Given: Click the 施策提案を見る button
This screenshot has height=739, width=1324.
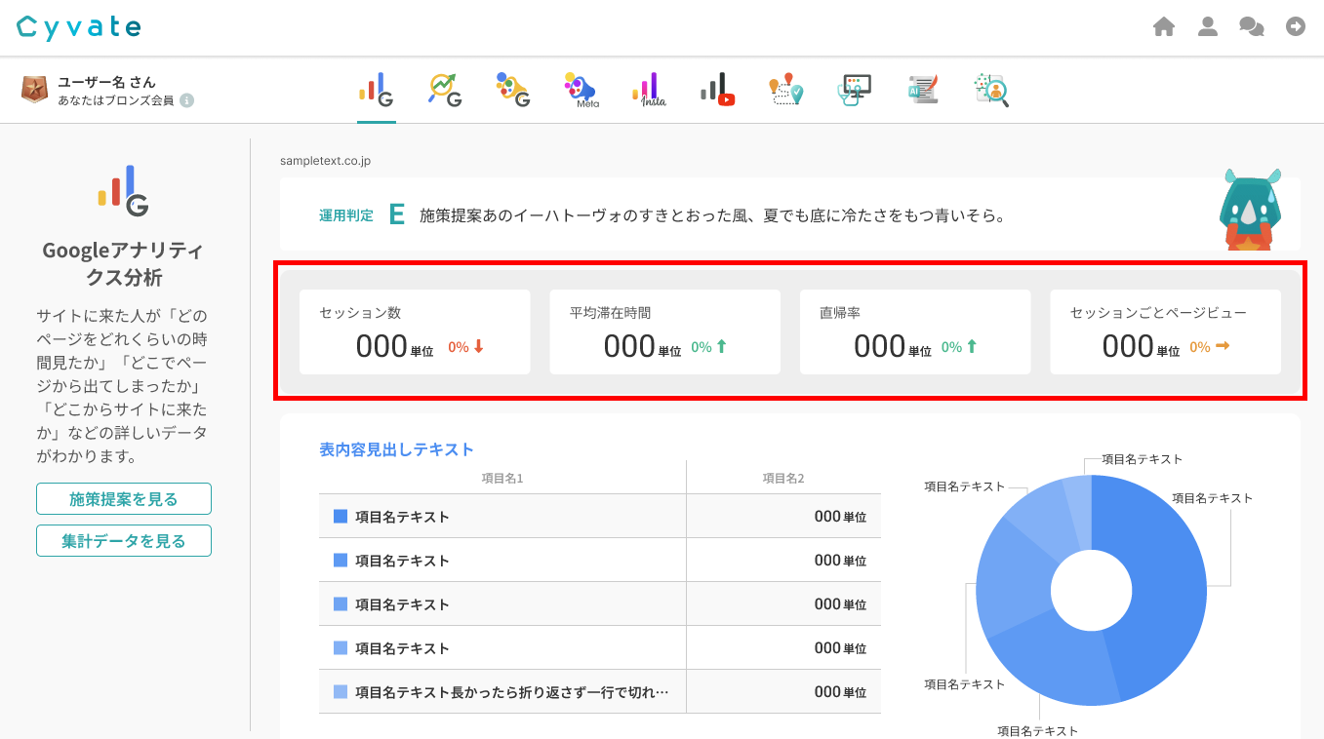Looking at the screenshot, I should click(124, 499).
